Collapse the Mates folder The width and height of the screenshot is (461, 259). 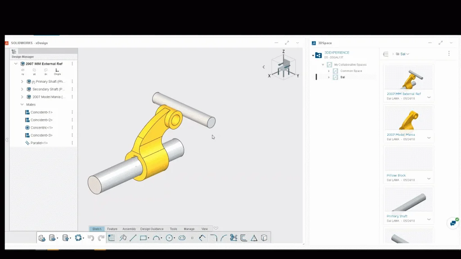(22, 105)
